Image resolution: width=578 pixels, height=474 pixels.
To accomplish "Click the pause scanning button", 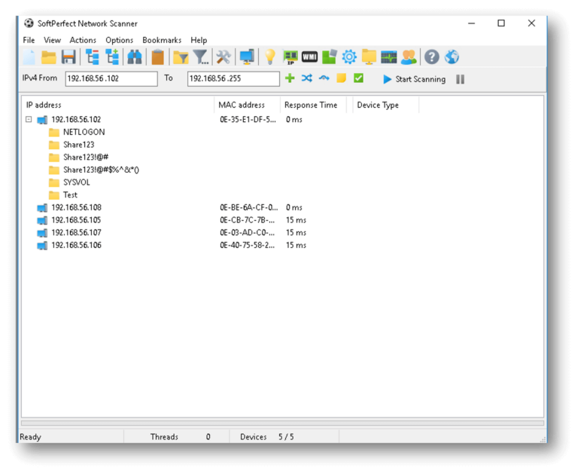I will (460, 79).
